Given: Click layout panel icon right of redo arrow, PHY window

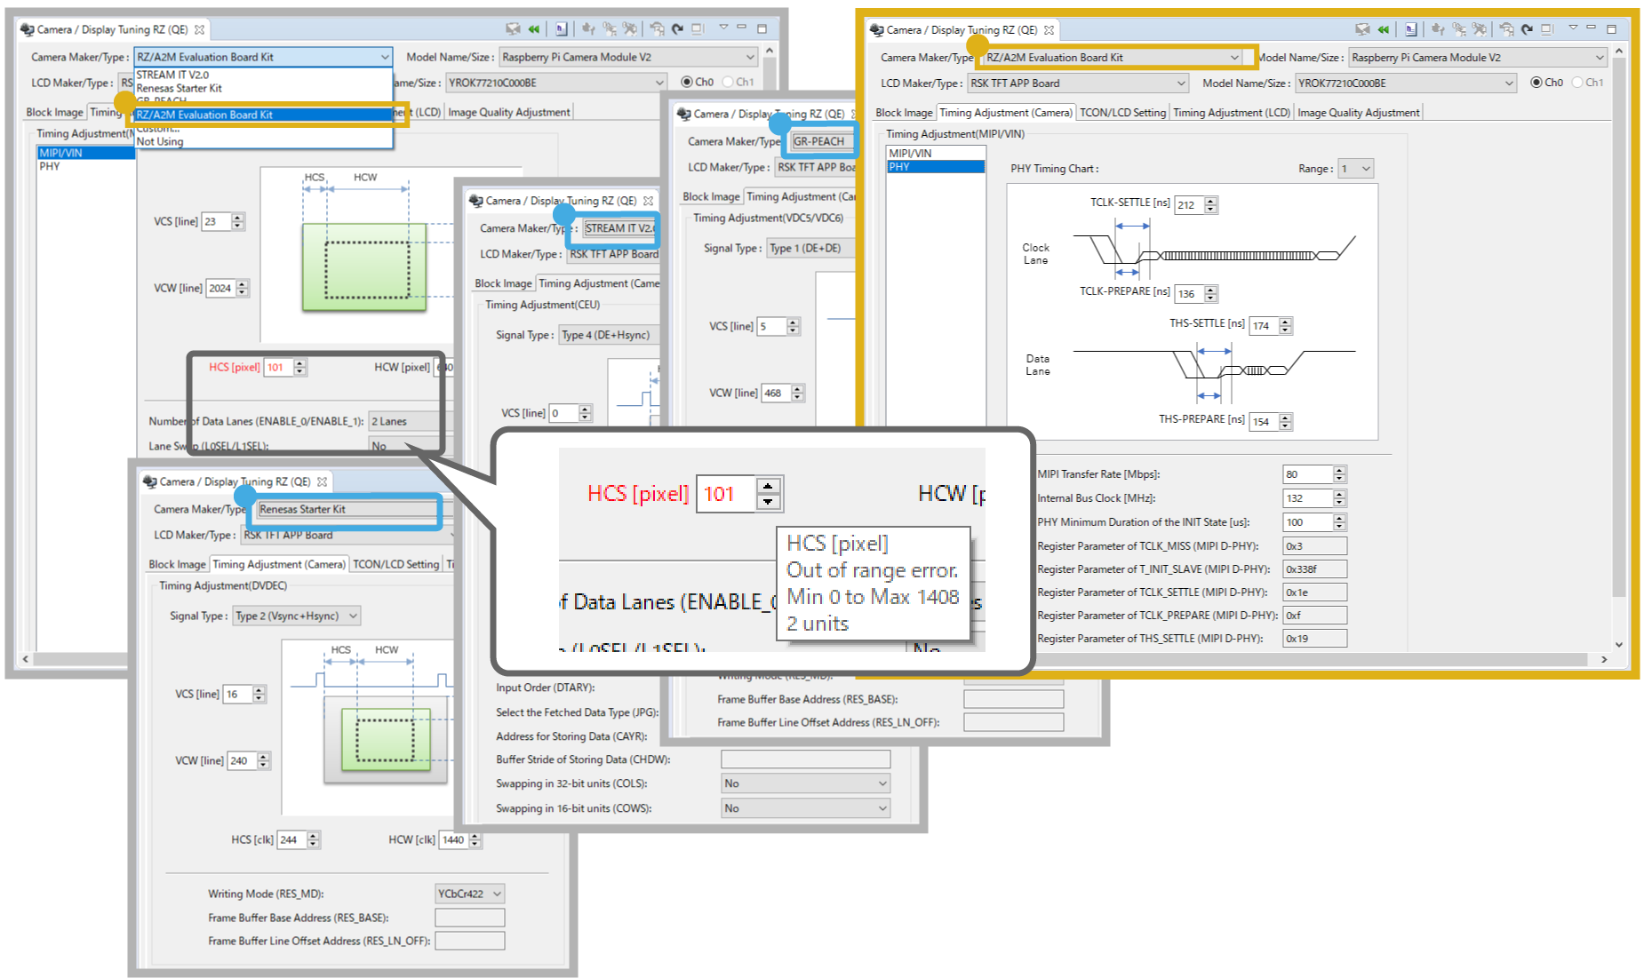Looking at the screenshot, I should [1547, 29].
